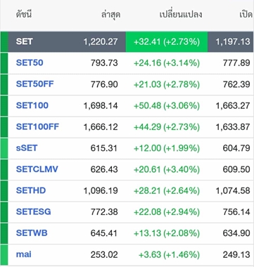Open the SETCLMV index link
254x267 pixels.
click(37, 169)
